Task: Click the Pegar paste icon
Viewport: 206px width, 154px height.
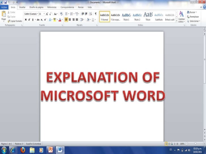Action: [4, 14]
